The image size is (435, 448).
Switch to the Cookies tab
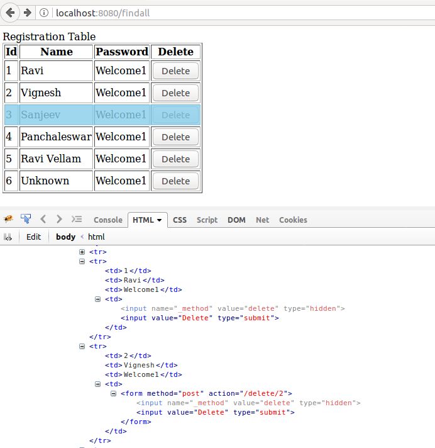point(293,220)
